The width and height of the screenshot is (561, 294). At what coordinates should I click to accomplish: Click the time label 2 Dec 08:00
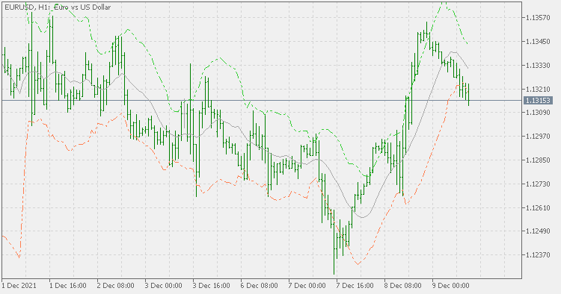tap(115, 286)
